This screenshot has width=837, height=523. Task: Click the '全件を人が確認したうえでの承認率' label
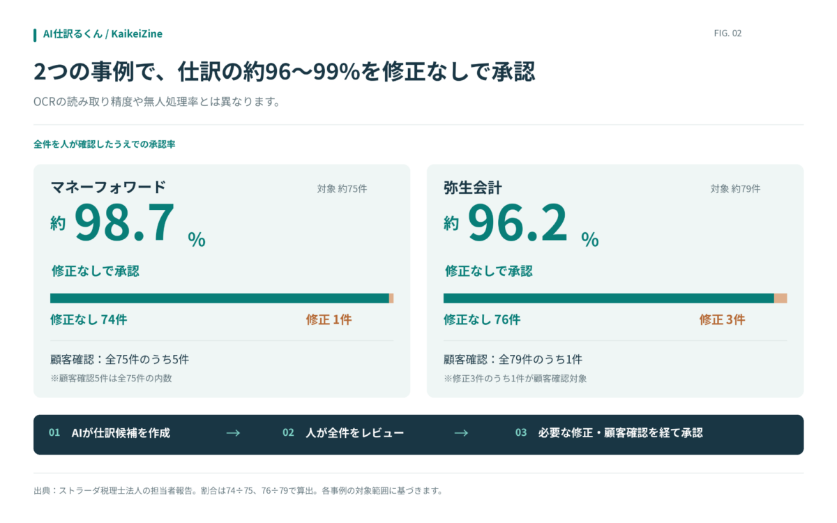coord(104,144)
